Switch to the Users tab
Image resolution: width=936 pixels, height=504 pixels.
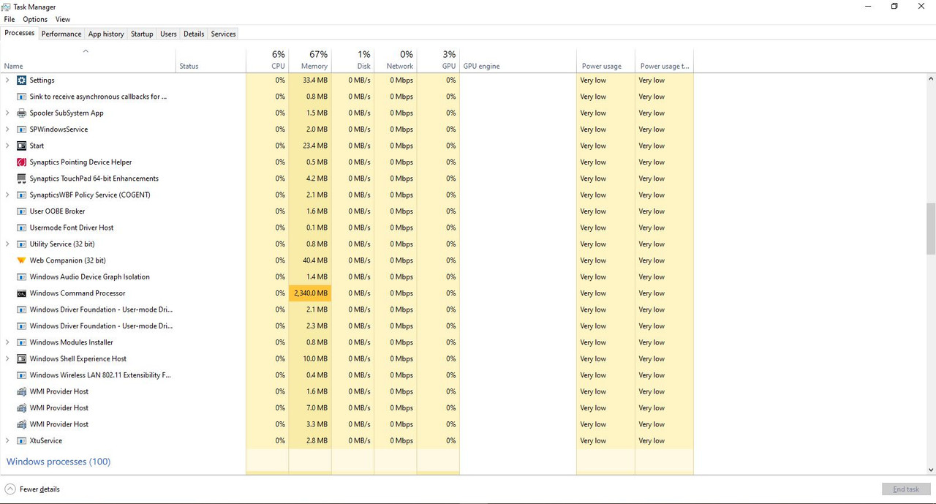pyautogui.click(x=168, y=34)
